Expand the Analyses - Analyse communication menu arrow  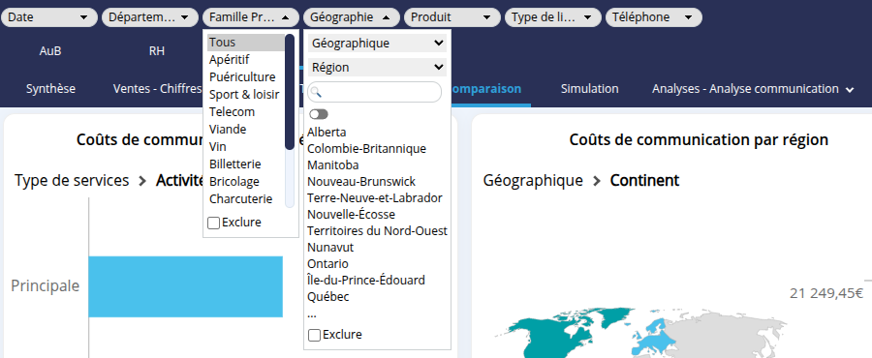[x=849, y=89]
